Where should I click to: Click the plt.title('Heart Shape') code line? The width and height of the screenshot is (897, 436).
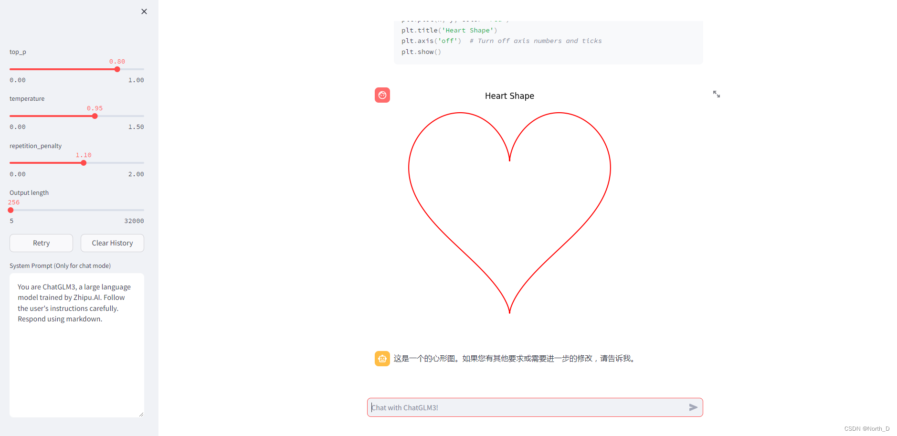(449, 30)
